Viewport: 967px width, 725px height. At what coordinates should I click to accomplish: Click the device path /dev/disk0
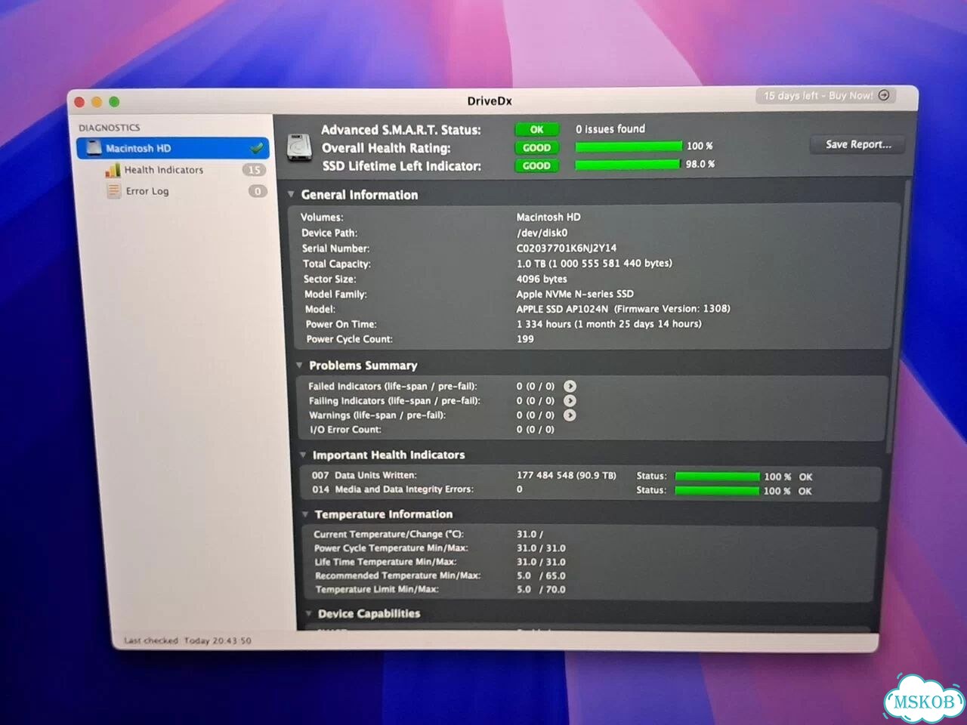coord(542,233)
